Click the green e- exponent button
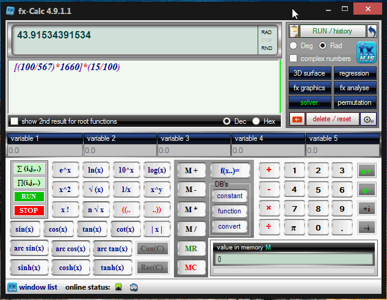387x300 pixels. tap(366, 190)
